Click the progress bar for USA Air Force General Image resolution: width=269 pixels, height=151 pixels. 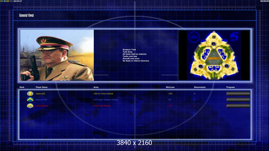coord(238,94)
